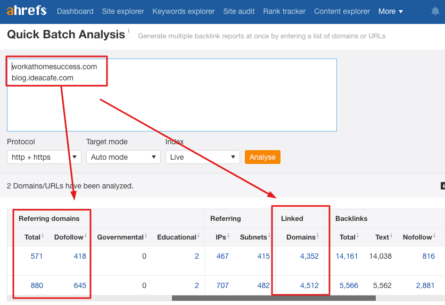Open subnets count 482
445x305 pixels.
pyautogui.click(x=263, y=285)
